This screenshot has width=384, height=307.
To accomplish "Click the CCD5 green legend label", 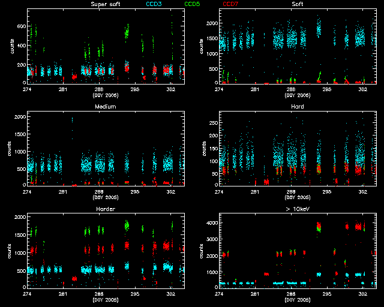I will pyautogui.click(x=193, y=5).
